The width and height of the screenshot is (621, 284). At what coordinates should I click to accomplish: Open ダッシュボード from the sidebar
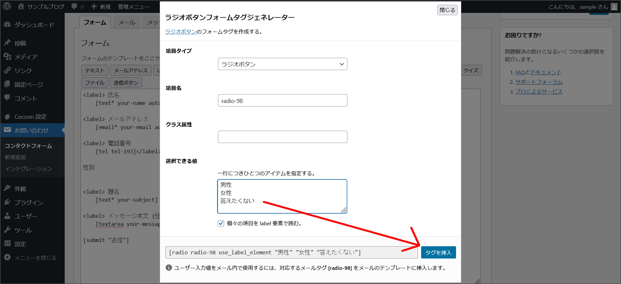point(34,25)
